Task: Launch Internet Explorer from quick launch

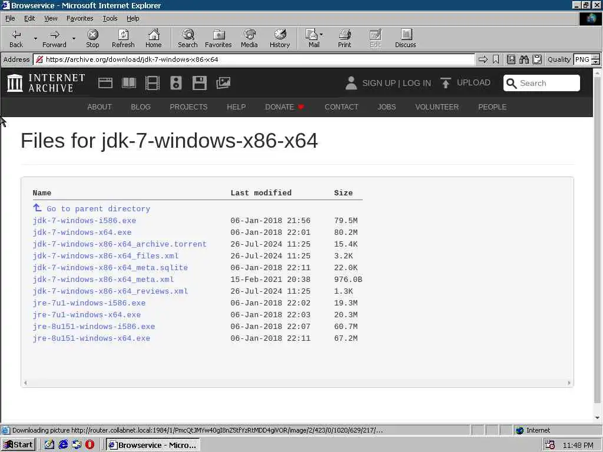Action: click(63, 445)
